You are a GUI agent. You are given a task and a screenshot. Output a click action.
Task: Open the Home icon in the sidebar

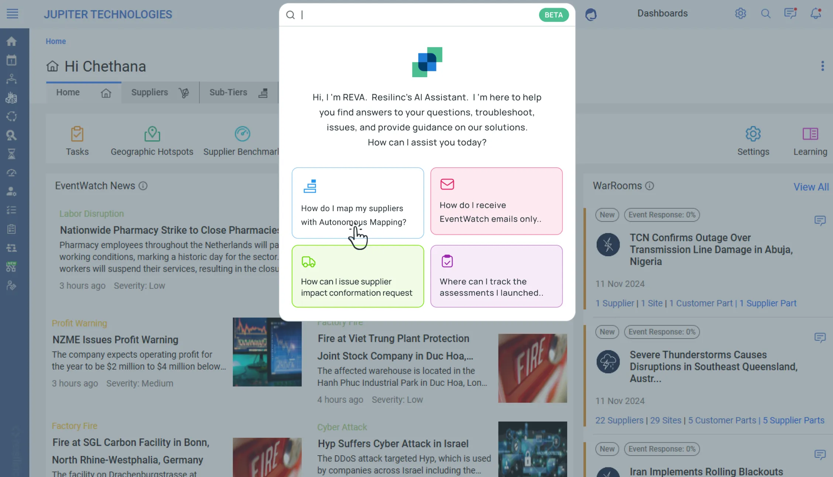(11, 42)
